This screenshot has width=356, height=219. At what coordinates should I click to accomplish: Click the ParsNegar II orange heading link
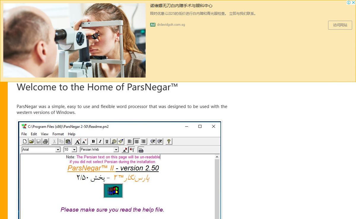[x=91, y=168]
